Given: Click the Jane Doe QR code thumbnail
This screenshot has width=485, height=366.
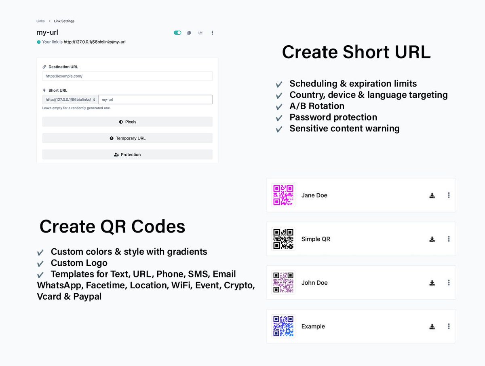Looking at the screenshot, I should coord(283,195).
